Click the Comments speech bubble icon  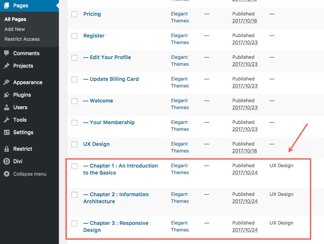tap(6, 53)
